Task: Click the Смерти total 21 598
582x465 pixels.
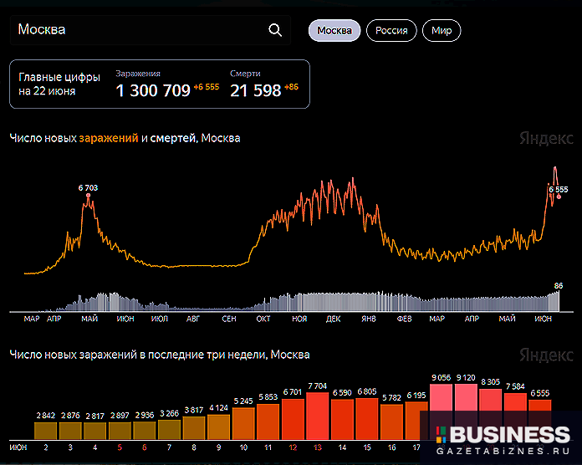Action: coord(255,90)
